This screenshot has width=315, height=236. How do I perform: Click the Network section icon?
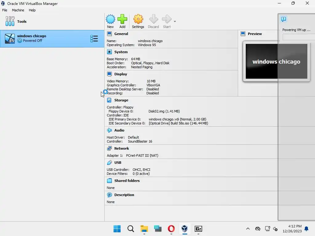pyautogui.click(x=109, y=148)
